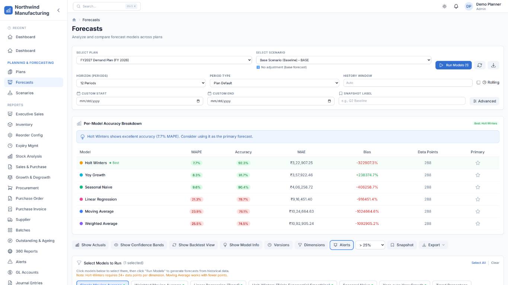Open the Period Type dropdown
508x285 pixels.
point(274,83)
